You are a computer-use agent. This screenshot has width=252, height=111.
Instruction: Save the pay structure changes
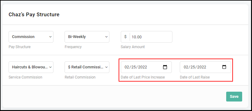(234, 97)
